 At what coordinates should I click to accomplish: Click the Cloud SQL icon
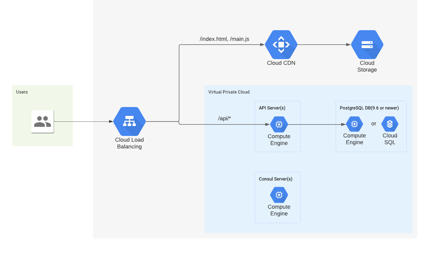[390, 124]
